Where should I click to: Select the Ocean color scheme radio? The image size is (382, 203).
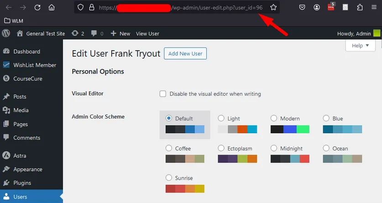326,148
